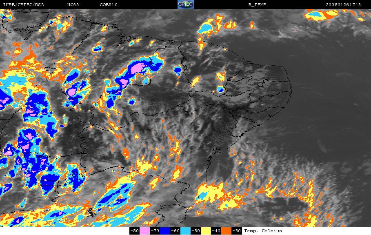
Task: Click the GOES10 satellite label
Action: (x=109, y=5)
